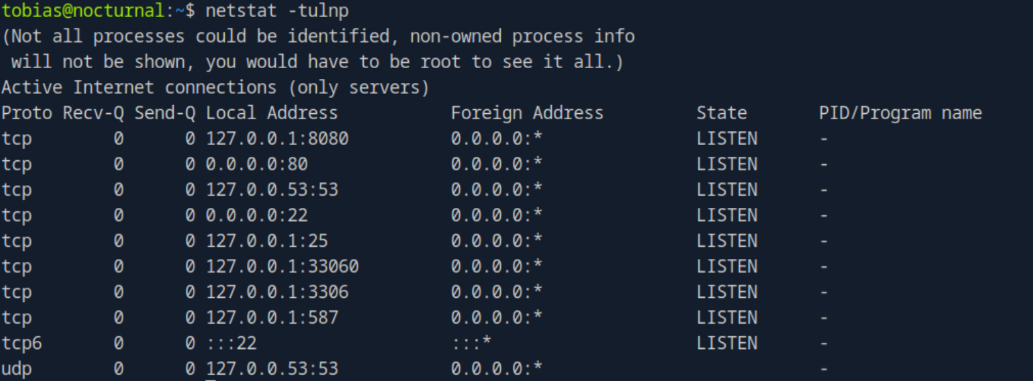Click the netstat -tulnp command text
The height and width of the screenshot is (381, 1033).
pos(282,11)
